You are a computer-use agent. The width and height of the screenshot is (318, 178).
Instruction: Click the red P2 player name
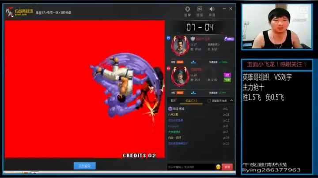pyautogui.click(x=196, y=70)
